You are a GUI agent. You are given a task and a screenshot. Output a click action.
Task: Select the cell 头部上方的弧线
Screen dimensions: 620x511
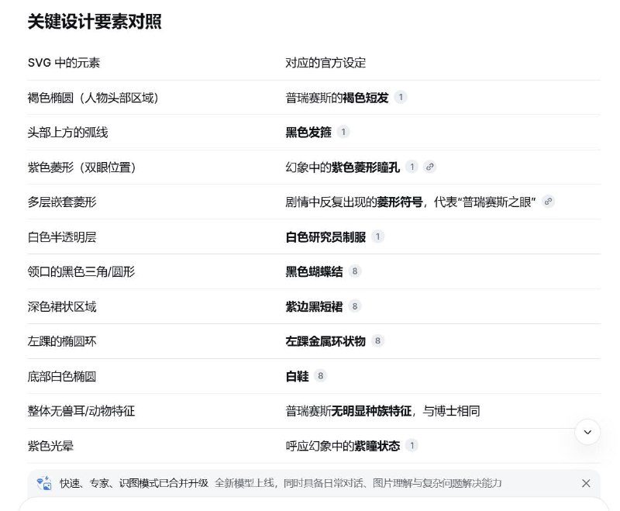coord(67,133)
